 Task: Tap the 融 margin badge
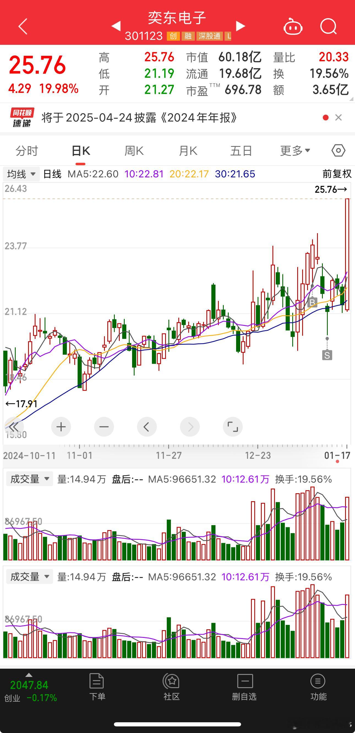[x=188, y=36]
